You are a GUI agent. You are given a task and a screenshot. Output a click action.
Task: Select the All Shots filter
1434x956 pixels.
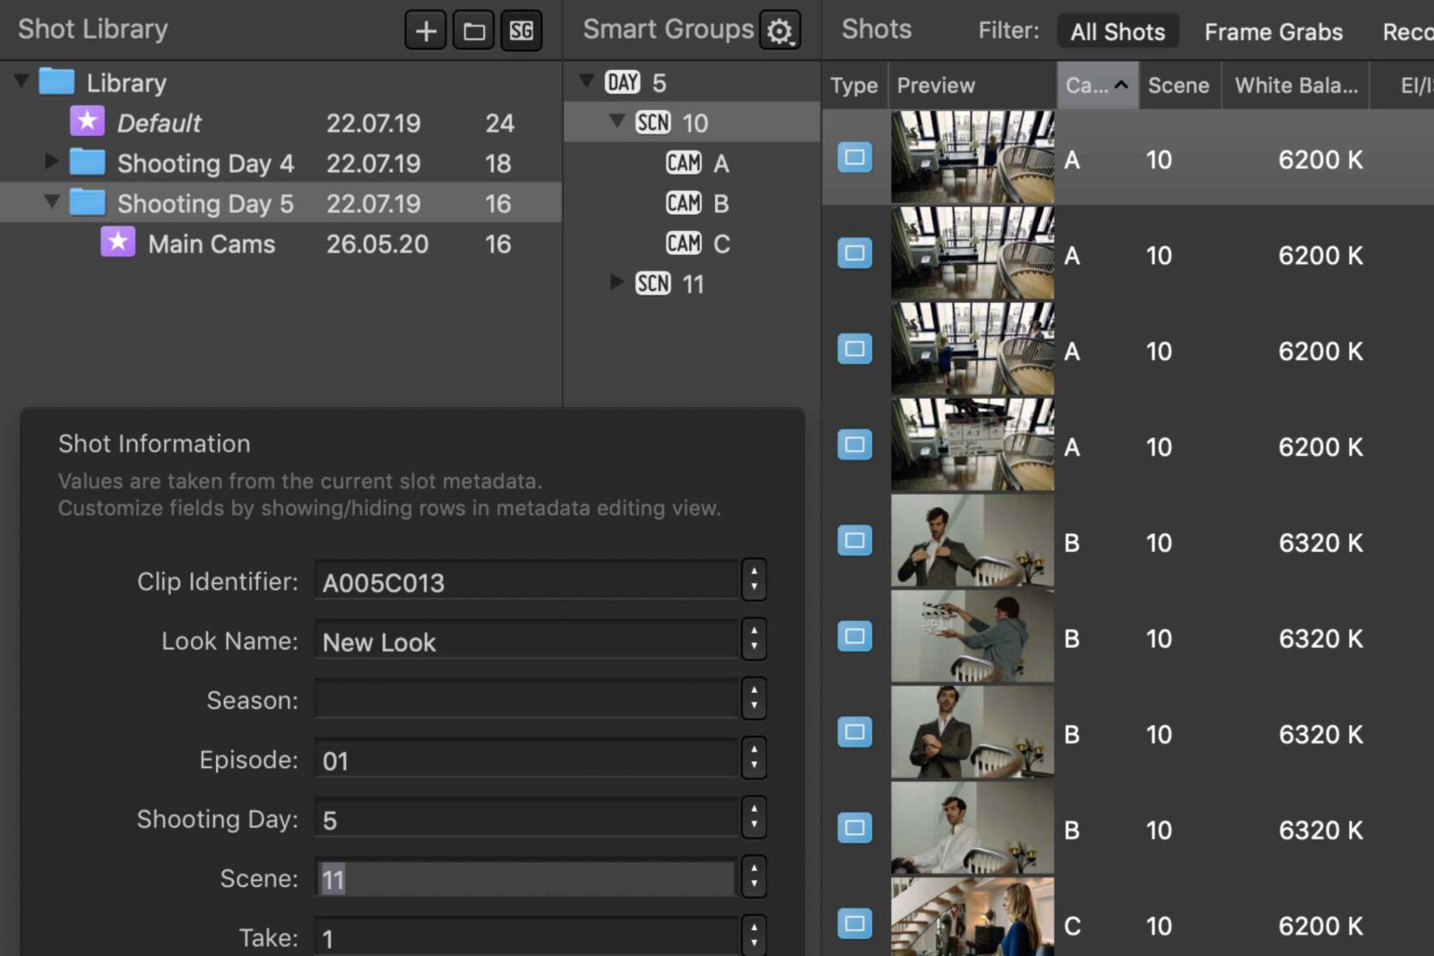pos(1118,30)
